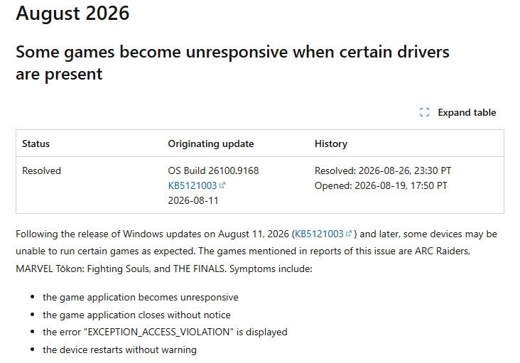The height and width of the screenshot is (363, 520).
Task: Click the Originating update column header
Action: point(211,143)
